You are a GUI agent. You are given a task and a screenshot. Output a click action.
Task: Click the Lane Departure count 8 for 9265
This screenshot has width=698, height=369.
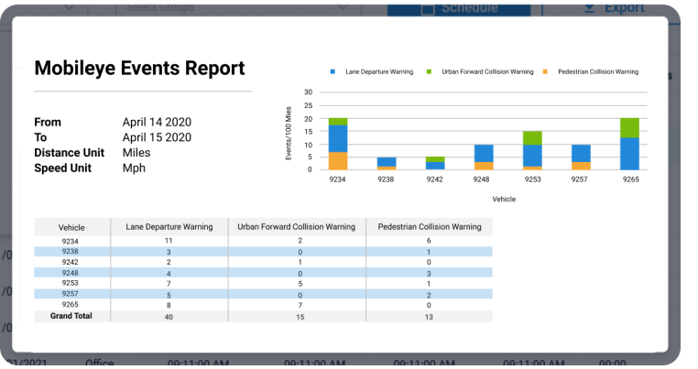coord(169,305)
